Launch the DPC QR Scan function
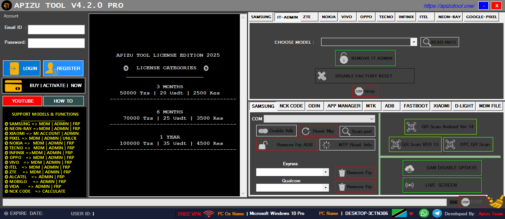The width and height of the screenshot is (505, 219). pos(468,145)
